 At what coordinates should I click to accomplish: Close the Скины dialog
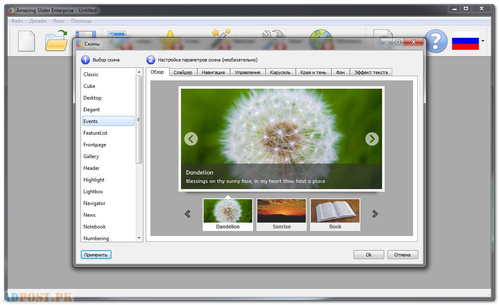coord(414,42)
